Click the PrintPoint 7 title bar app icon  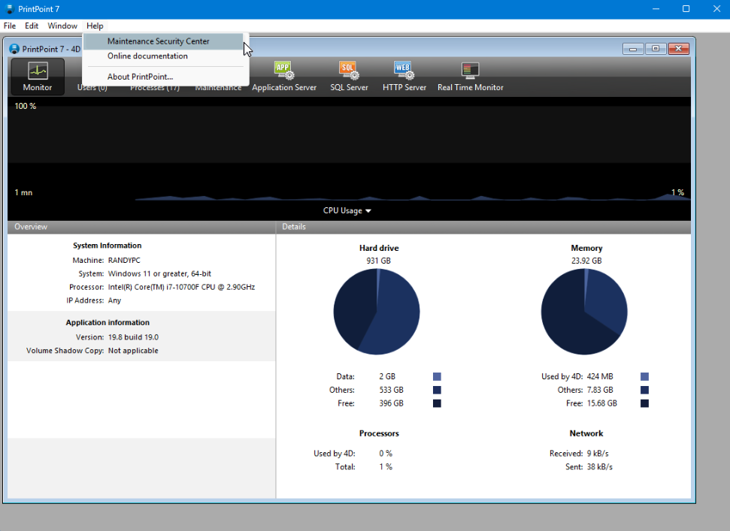click(9, 9)
